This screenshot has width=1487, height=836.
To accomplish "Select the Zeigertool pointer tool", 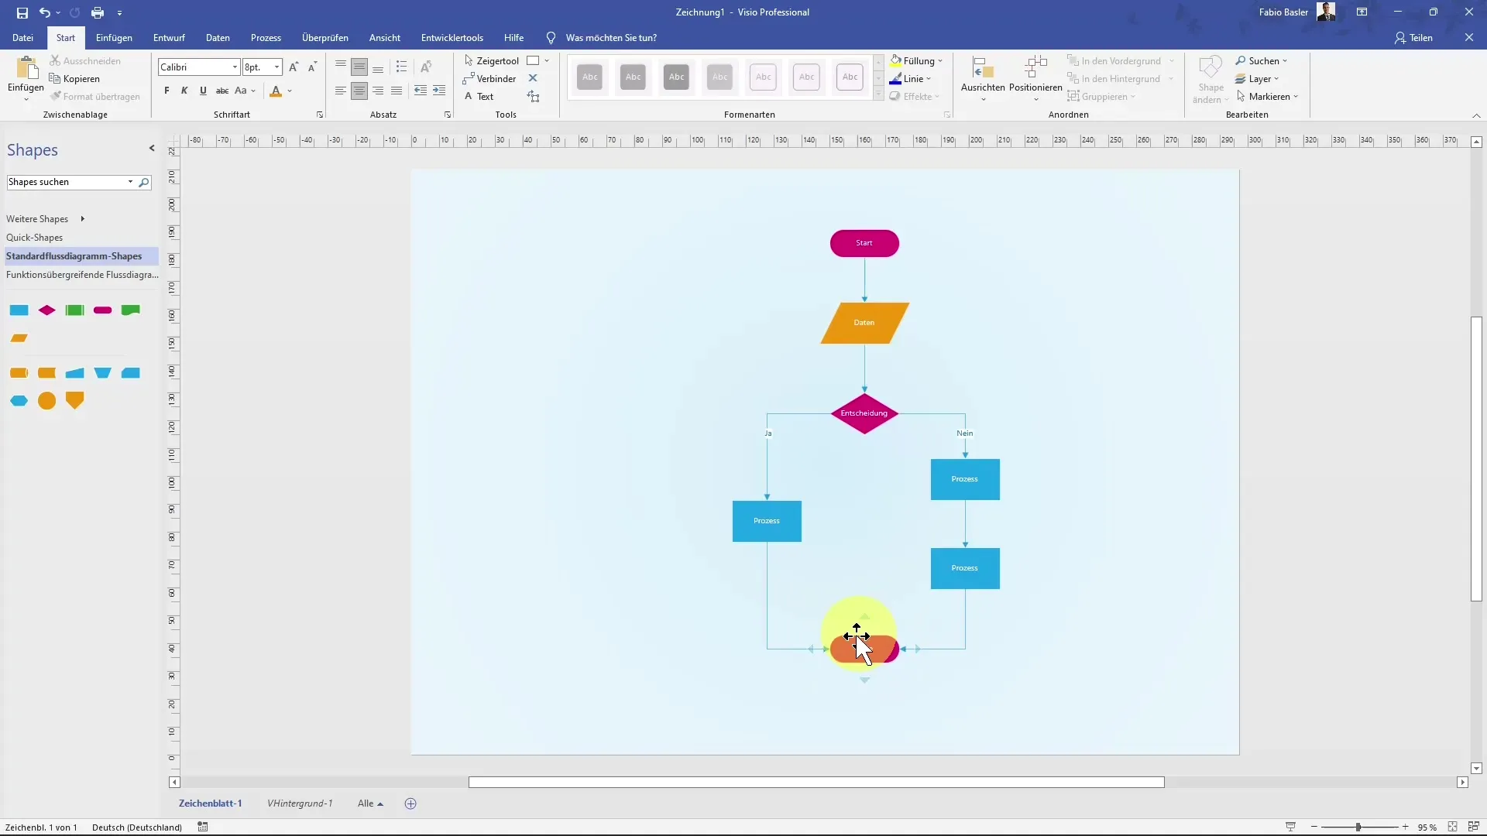I will 491,61.
